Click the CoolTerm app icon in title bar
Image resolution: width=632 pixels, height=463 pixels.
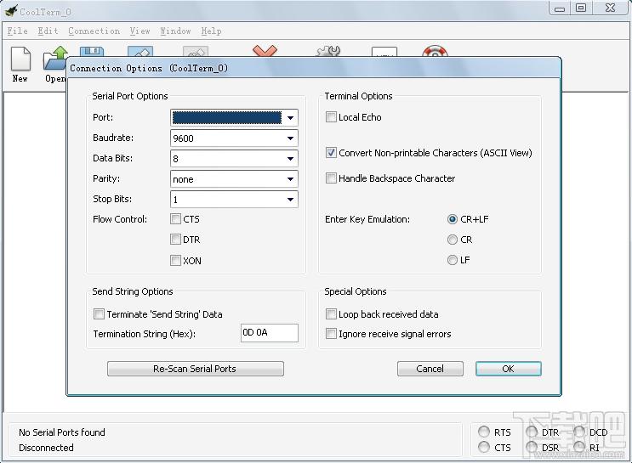11,11
